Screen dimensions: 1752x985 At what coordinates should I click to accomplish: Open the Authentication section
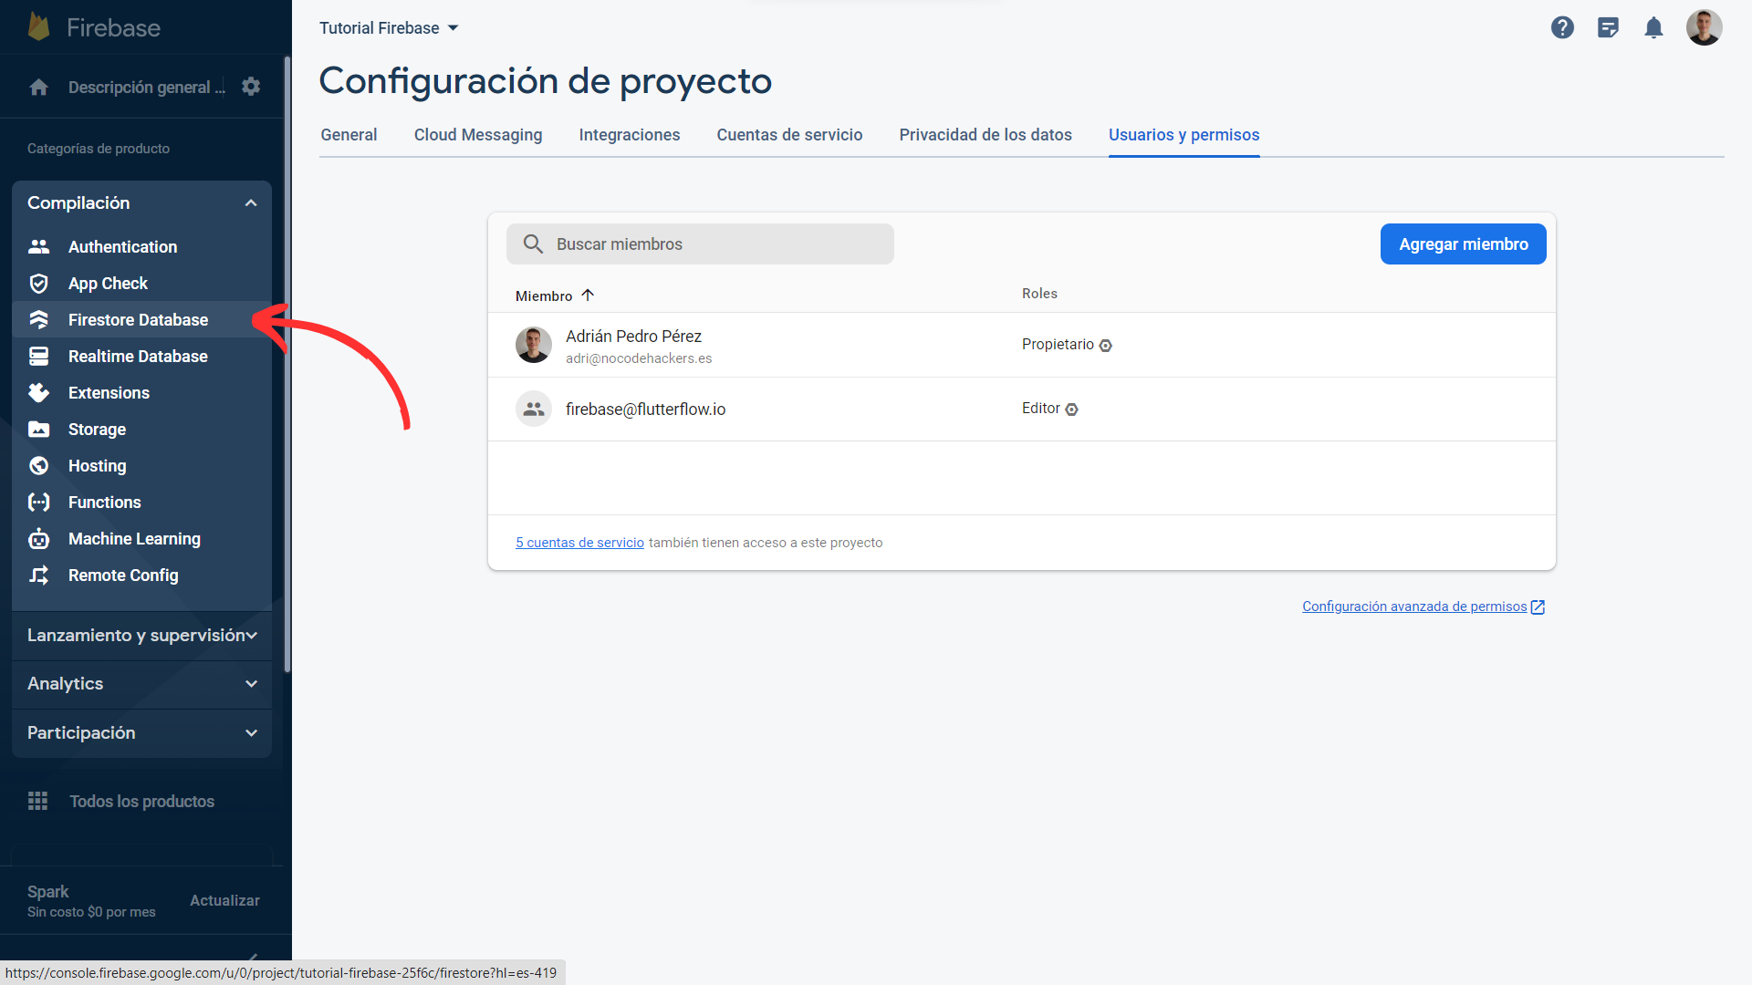tap(122, 246)
